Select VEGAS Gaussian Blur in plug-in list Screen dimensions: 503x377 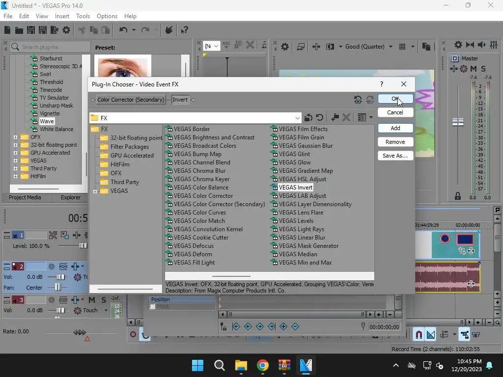pyautogui.click(x=306, y=146)
